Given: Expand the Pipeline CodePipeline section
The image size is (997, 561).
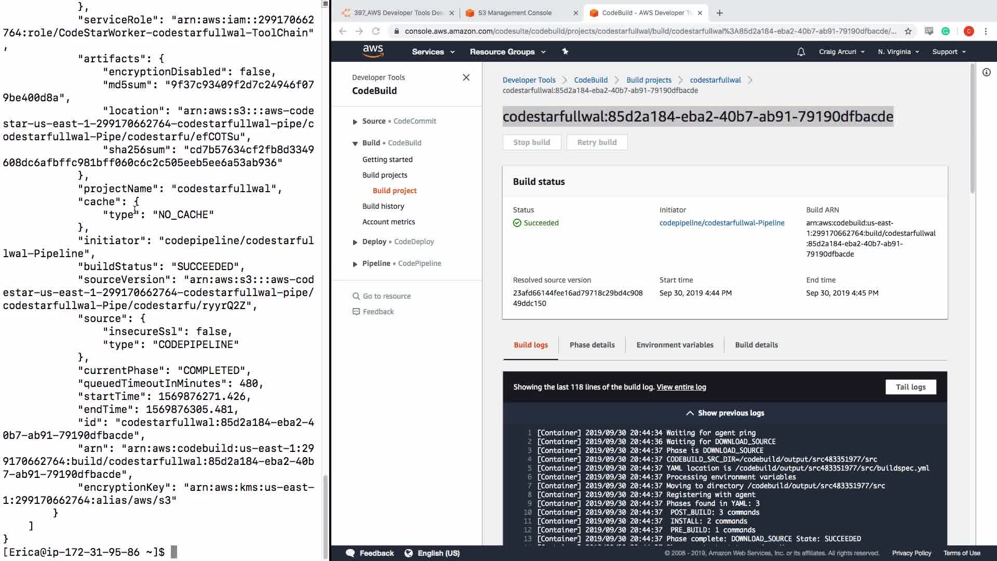Looking at the screenshot, I should point(355,264).
